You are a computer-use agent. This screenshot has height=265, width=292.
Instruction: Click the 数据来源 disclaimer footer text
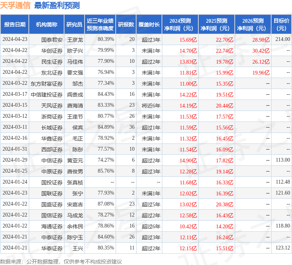(x=61, y=262)
